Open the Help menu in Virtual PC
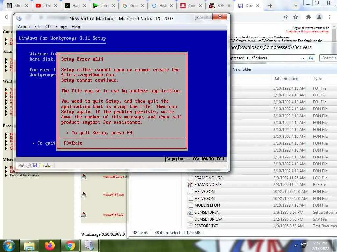 click(x=76, y=27)
